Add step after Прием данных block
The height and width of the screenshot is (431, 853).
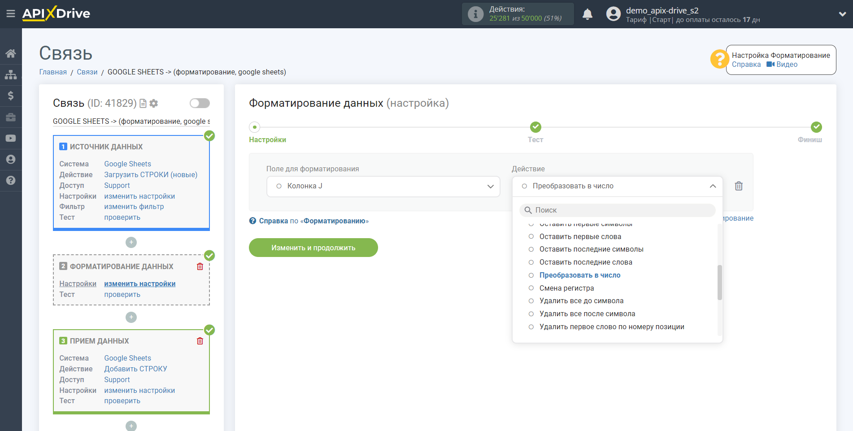[131, 426]
